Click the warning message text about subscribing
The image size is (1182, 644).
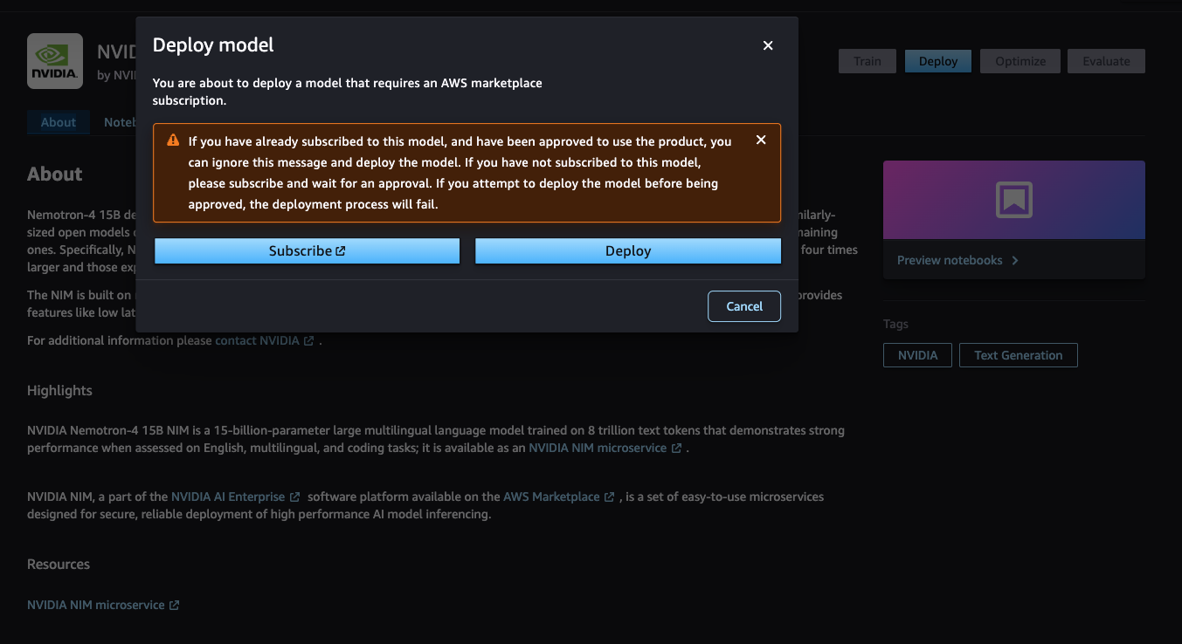click(460, 173)
